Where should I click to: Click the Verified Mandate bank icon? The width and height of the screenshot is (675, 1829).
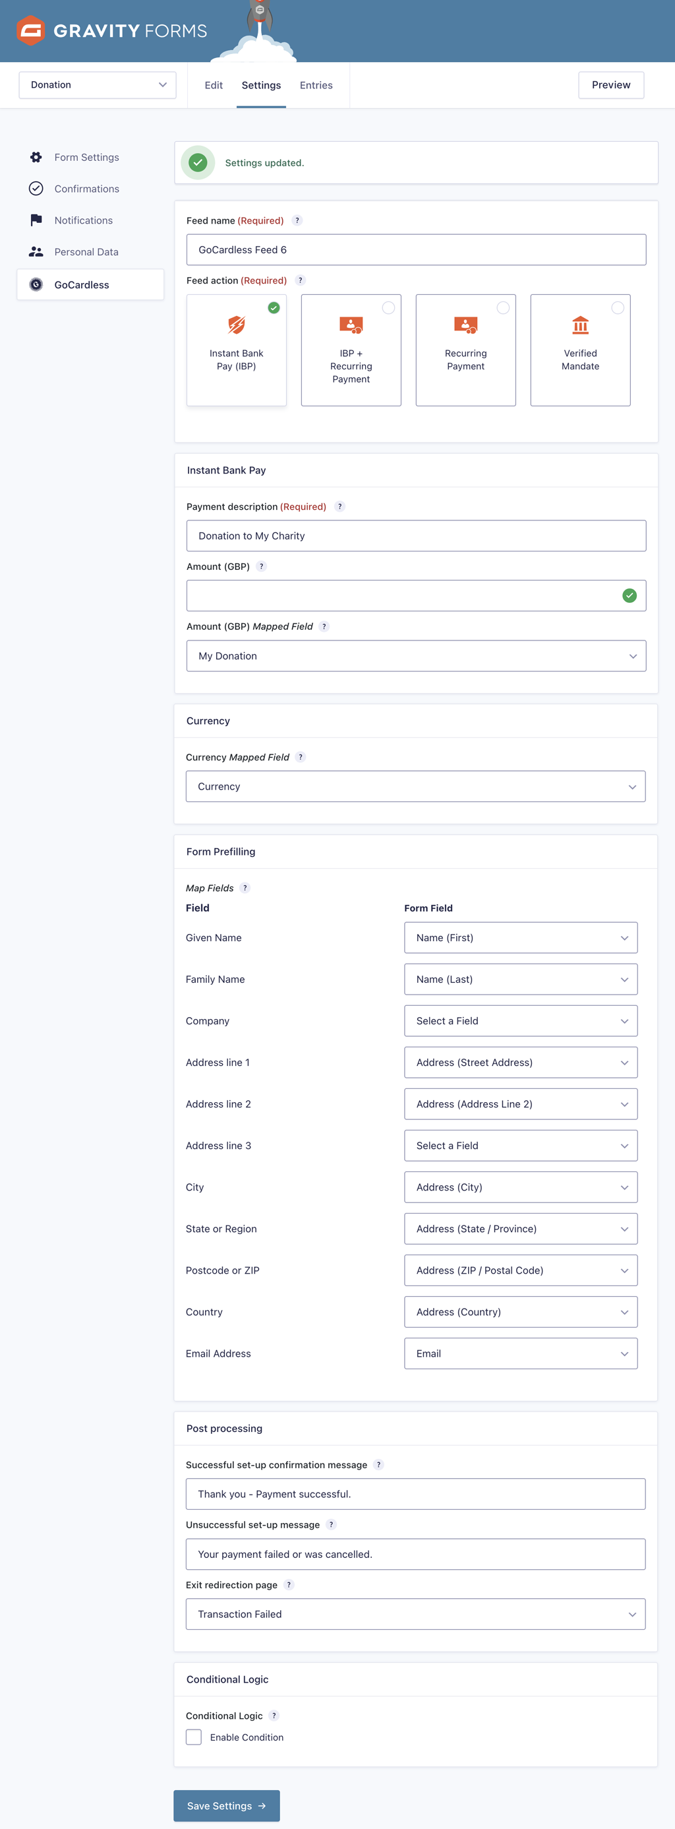click(581, 325)
